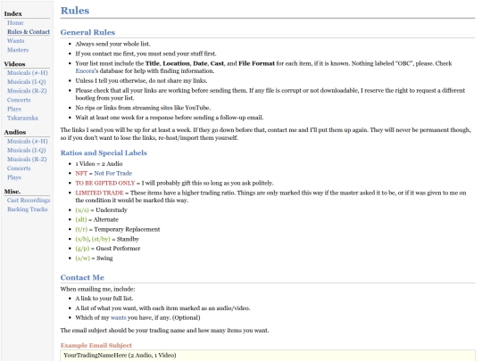Click the TO BE GIFTED ONLY label
This screenshot has width=482, height=361.
pos(105,184)
